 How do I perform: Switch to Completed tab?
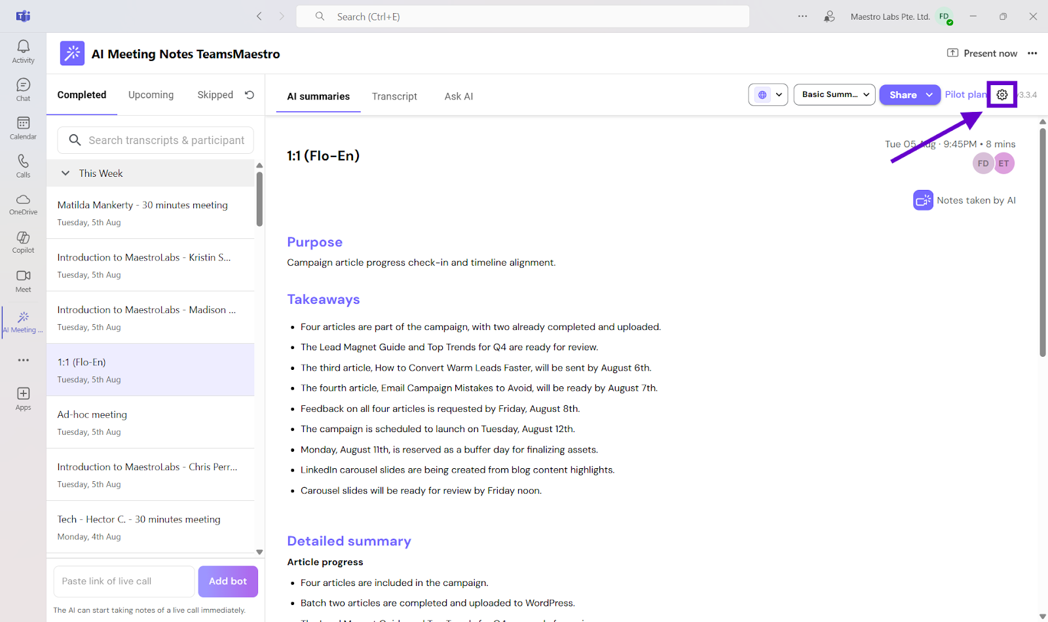tap(82, 95)
